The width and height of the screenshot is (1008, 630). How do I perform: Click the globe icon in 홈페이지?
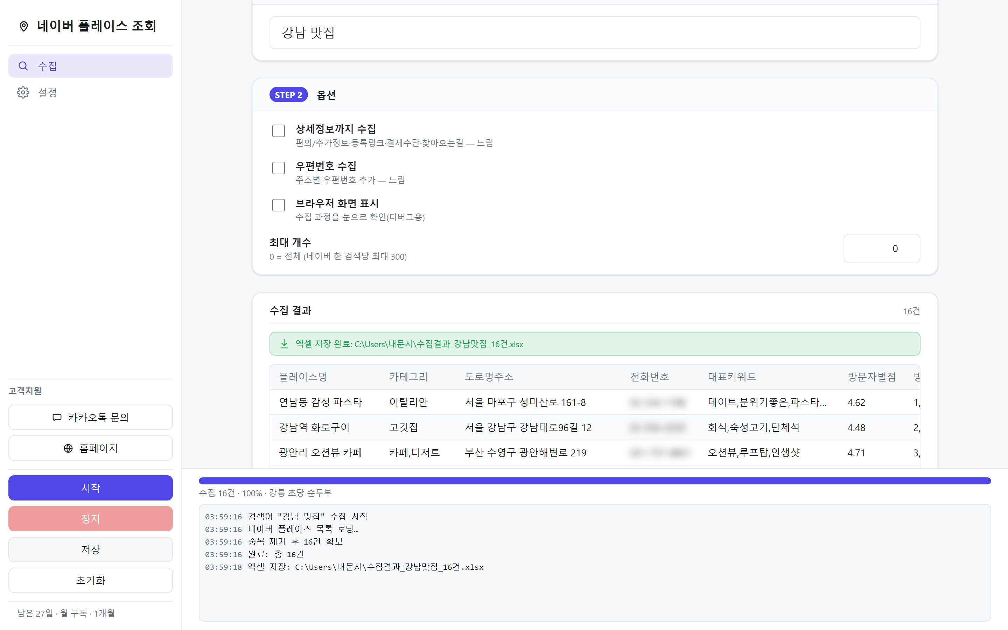[68, 448]
